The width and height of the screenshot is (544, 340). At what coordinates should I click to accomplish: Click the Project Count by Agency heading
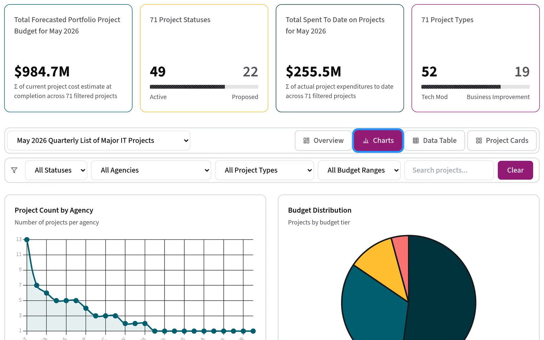(54, 210)
